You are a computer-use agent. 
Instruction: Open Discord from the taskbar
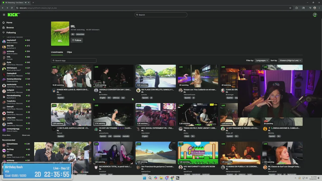pos(167,178)
